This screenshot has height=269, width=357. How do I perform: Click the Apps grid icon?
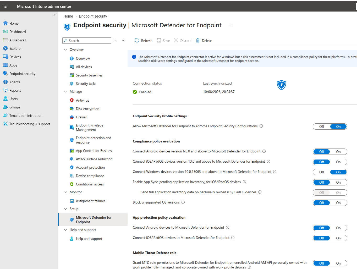(6, 65)
